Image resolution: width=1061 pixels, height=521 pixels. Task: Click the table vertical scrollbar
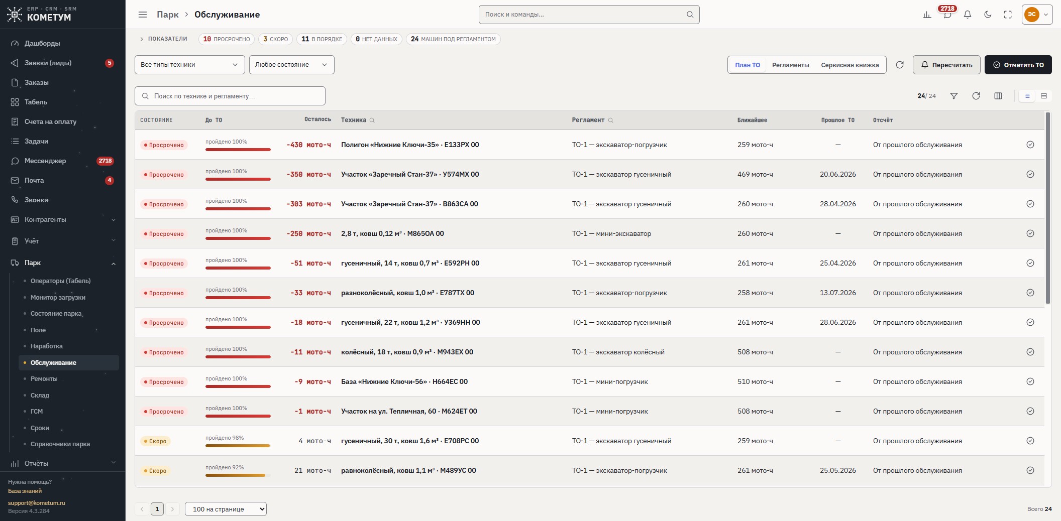pos(1048,208)
